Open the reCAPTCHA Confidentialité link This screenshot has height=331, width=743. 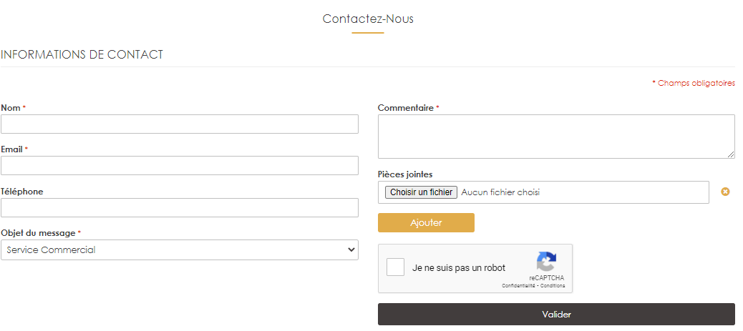518,286
